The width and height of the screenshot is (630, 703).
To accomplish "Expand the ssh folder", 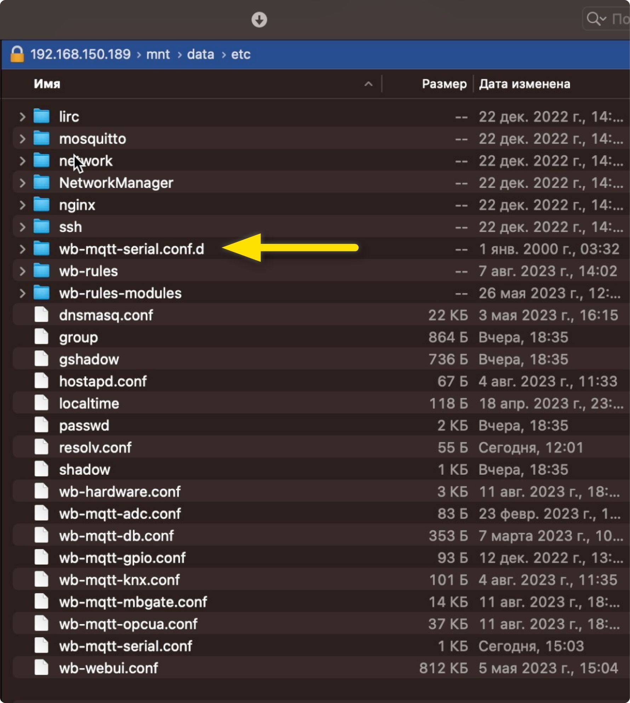I will pos(22,227).
